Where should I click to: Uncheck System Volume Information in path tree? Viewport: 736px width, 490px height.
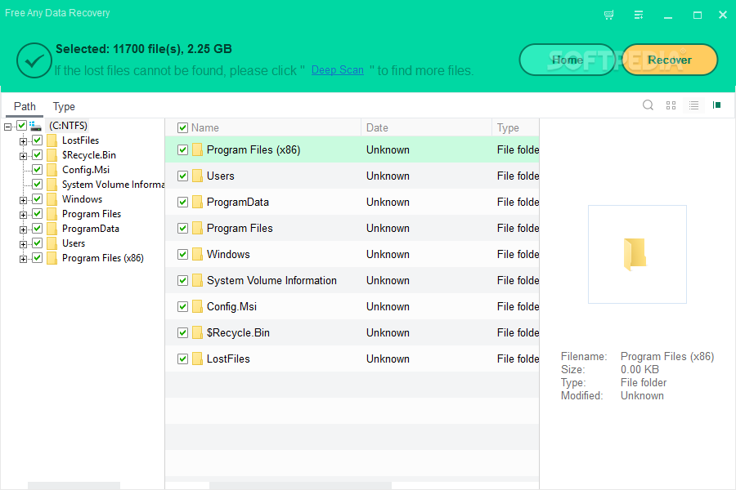click(x=37, y=185)
